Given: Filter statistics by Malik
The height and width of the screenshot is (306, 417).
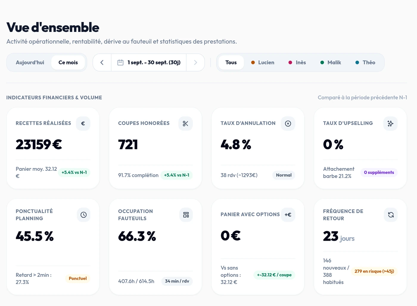Looking at the screenshot, I should pos(331,63).
